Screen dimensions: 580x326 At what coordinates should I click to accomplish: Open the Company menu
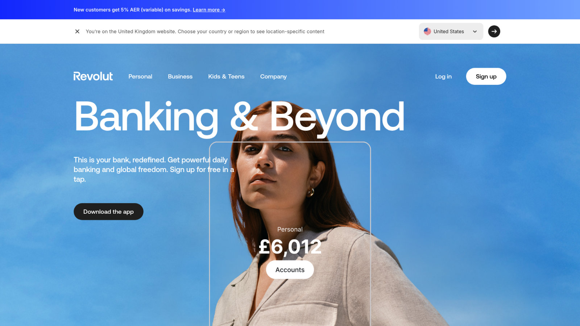273,76
